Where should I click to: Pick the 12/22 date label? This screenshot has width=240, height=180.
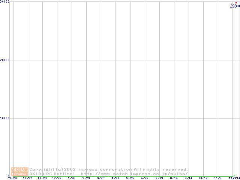57,178
